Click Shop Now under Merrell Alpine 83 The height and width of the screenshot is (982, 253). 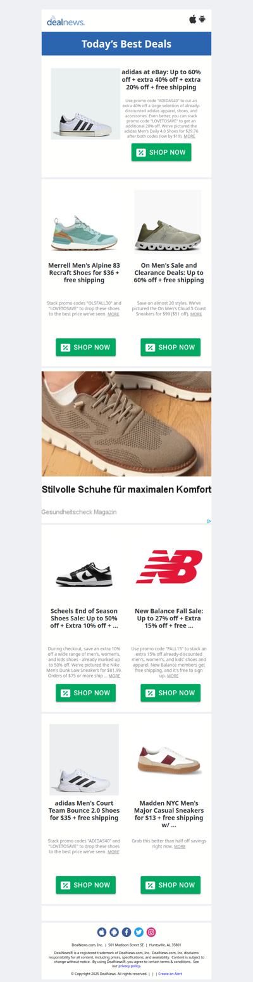click(85, 347)
